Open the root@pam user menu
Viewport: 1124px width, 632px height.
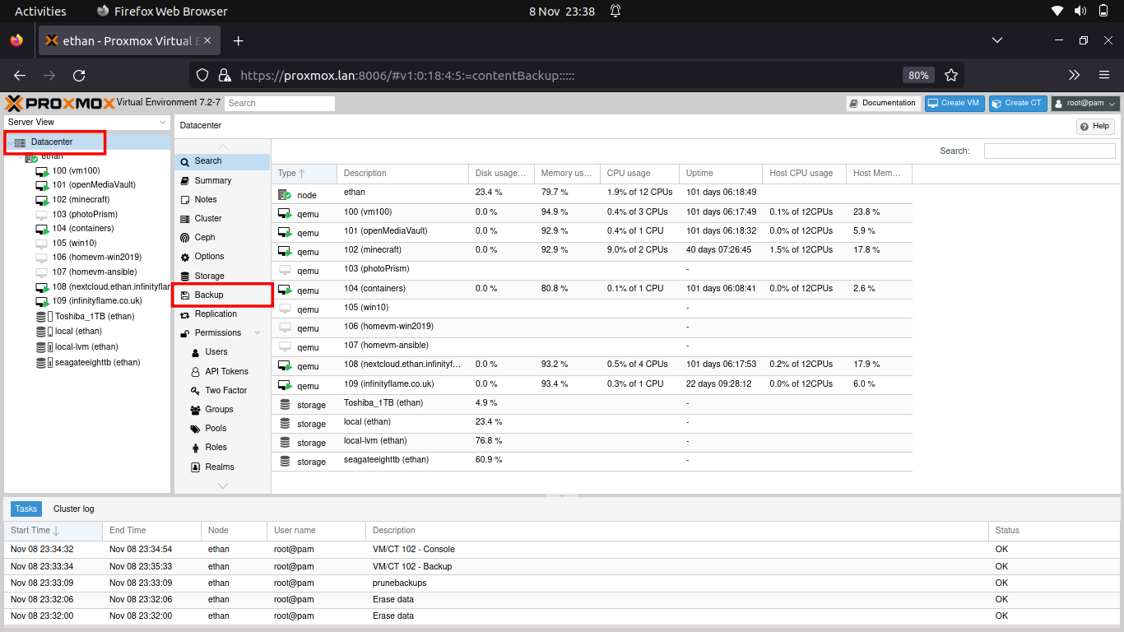(x=1085, y=103)
